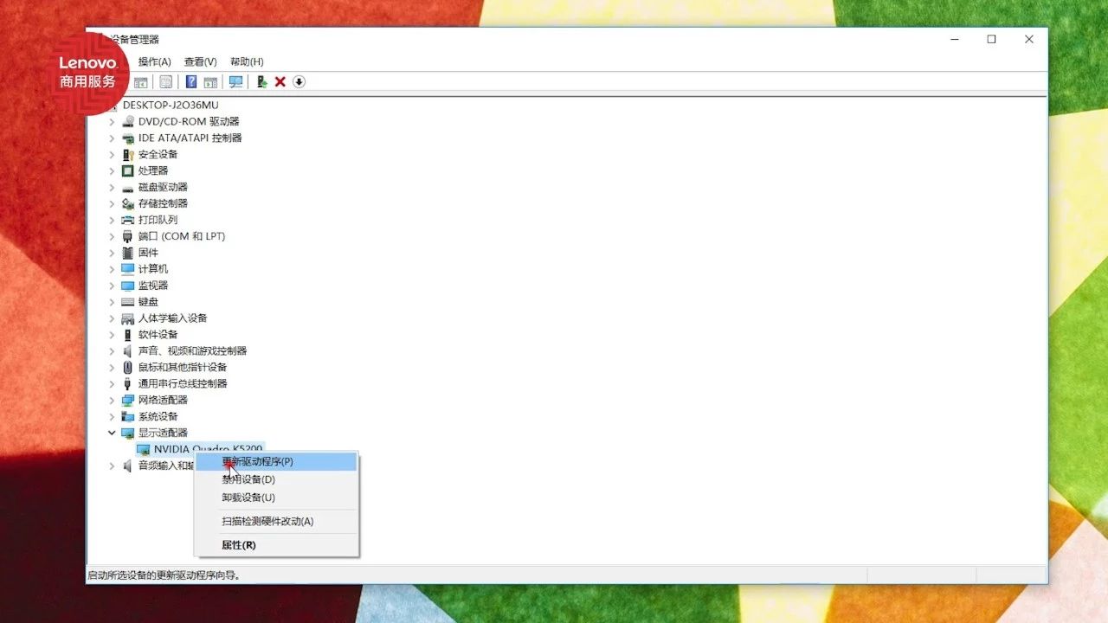Image resolution: width=1108 pixels, height=623 pixels.
Task: Click the show/hide console tree toolbar icon
Action: (140, 81)
